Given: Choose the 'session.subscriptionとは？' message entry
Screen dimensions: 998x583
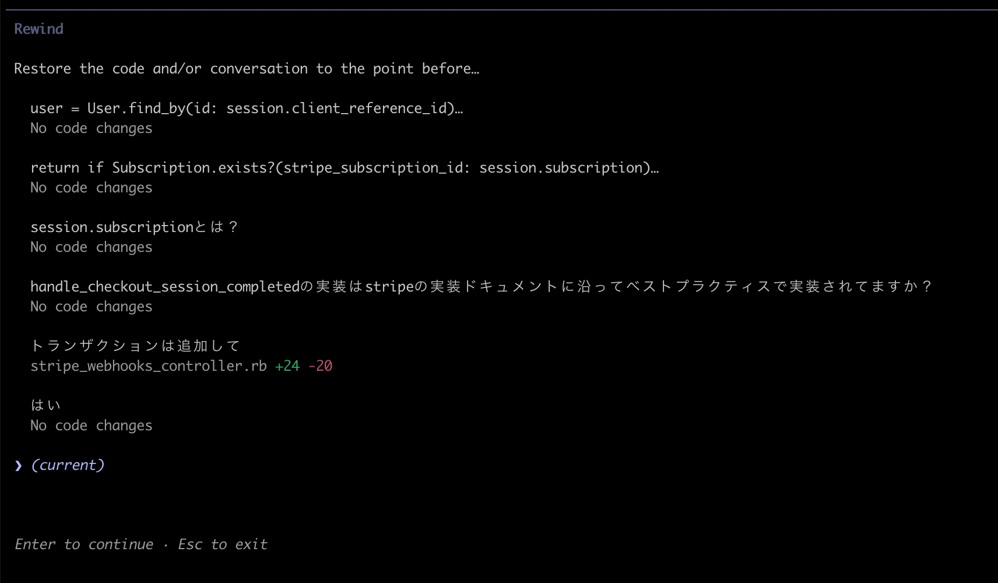Looking at the screenshot, I should tap(133, 227).
